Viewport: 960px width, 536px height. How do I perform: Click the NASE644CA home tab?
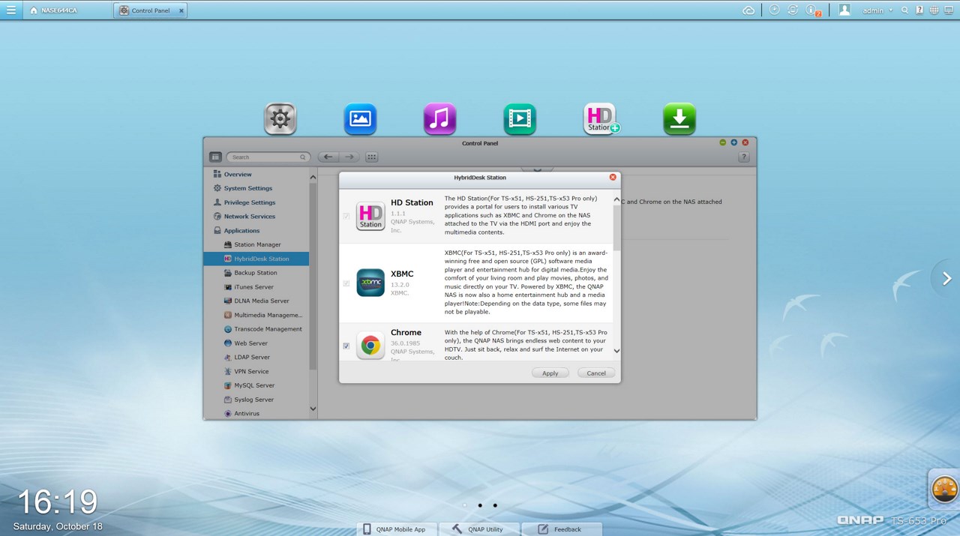coord(52,10)
